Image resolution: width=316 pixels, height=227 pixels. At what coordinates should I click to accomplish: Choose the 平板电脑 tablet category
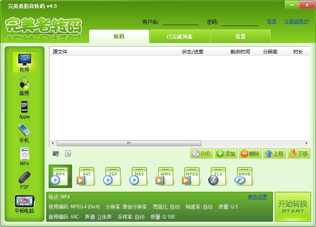24,204
